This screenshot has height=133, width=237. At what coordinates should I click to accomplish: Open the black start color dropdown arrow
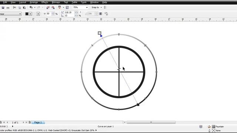click(30, 14)
